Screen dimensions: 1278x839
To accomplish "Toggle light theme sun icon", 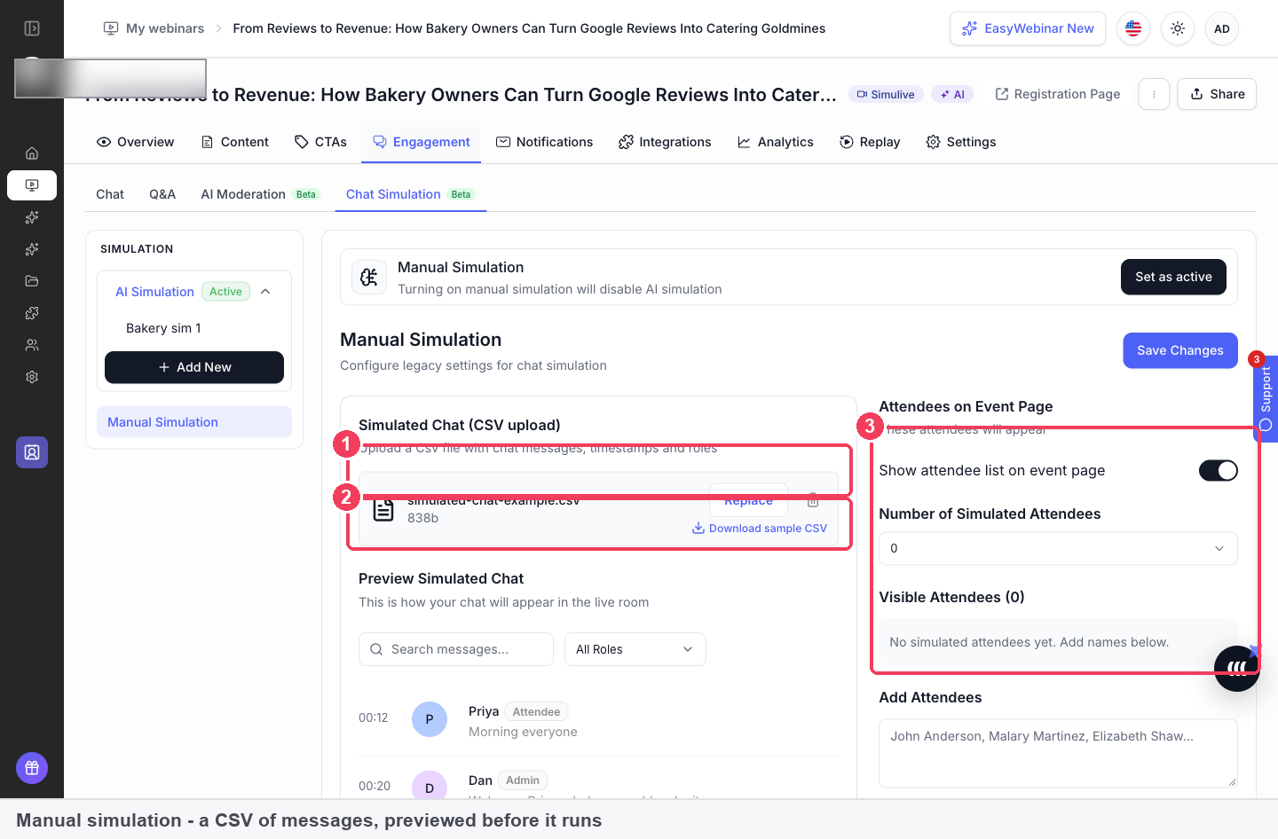I will tap(1178, 28).
